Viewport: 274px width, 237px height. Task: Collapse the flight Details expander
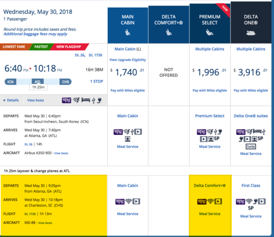[x=11, y=100]
